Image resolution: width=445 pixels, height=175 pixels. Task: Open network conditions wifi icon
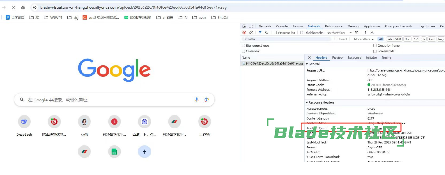click(357, 33)
